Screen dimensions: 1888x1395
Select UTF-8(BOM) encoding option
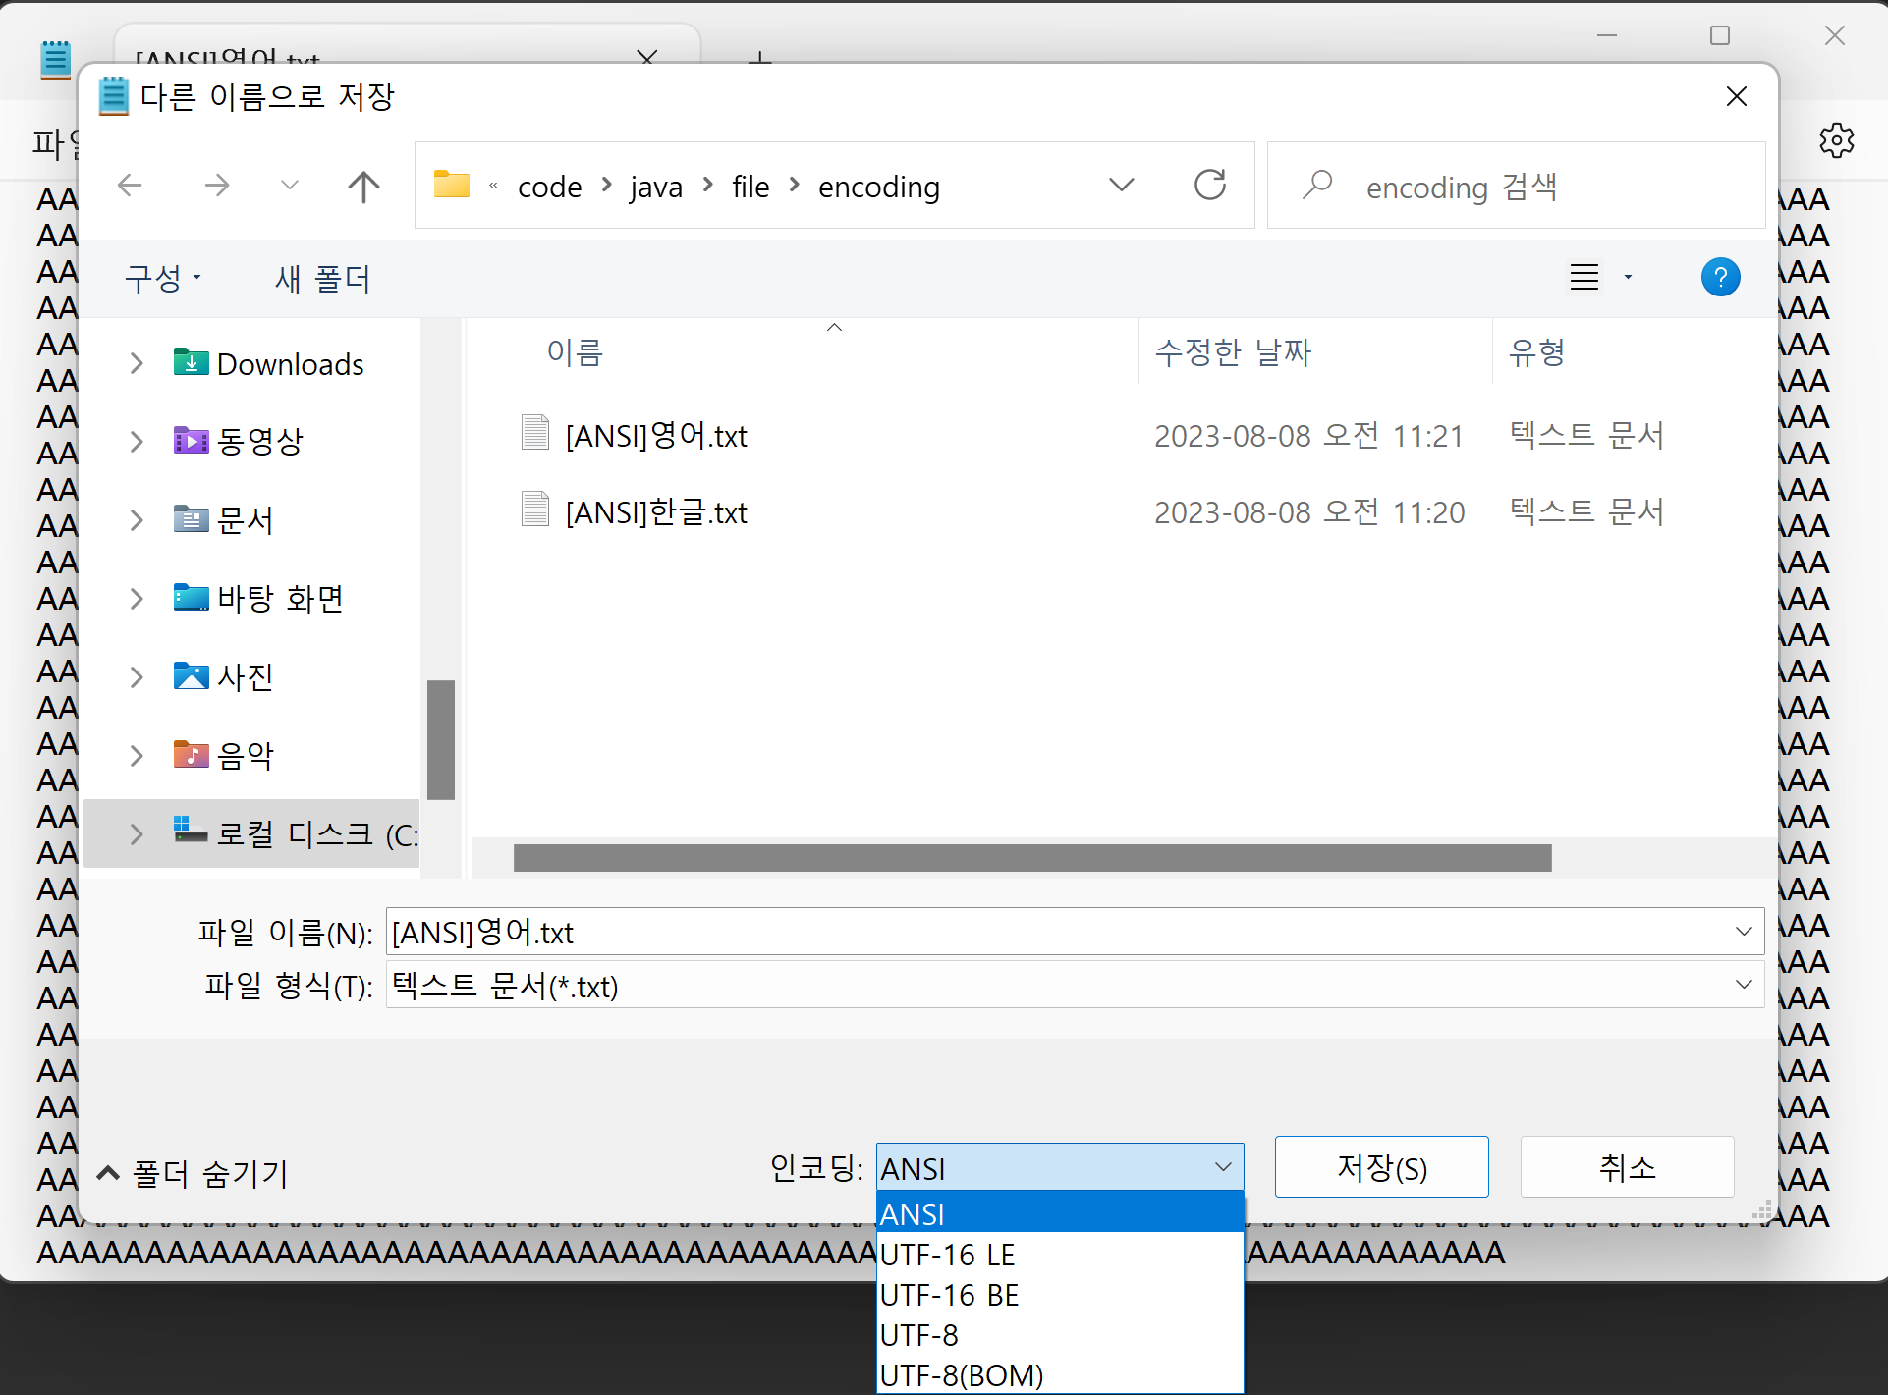point(961,1375)
